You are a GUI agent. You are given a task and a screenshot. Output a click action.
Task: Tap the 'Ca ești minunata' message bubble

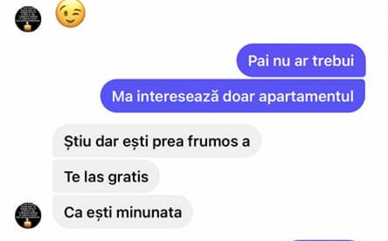coord(123,212)
